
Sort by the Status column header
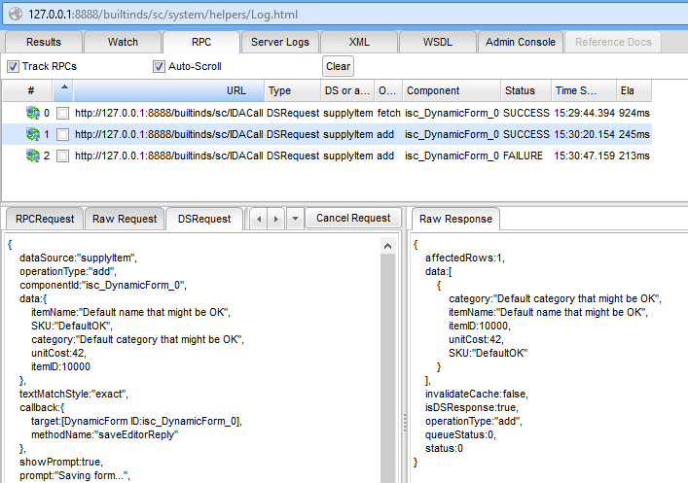(x=525, y=90)
